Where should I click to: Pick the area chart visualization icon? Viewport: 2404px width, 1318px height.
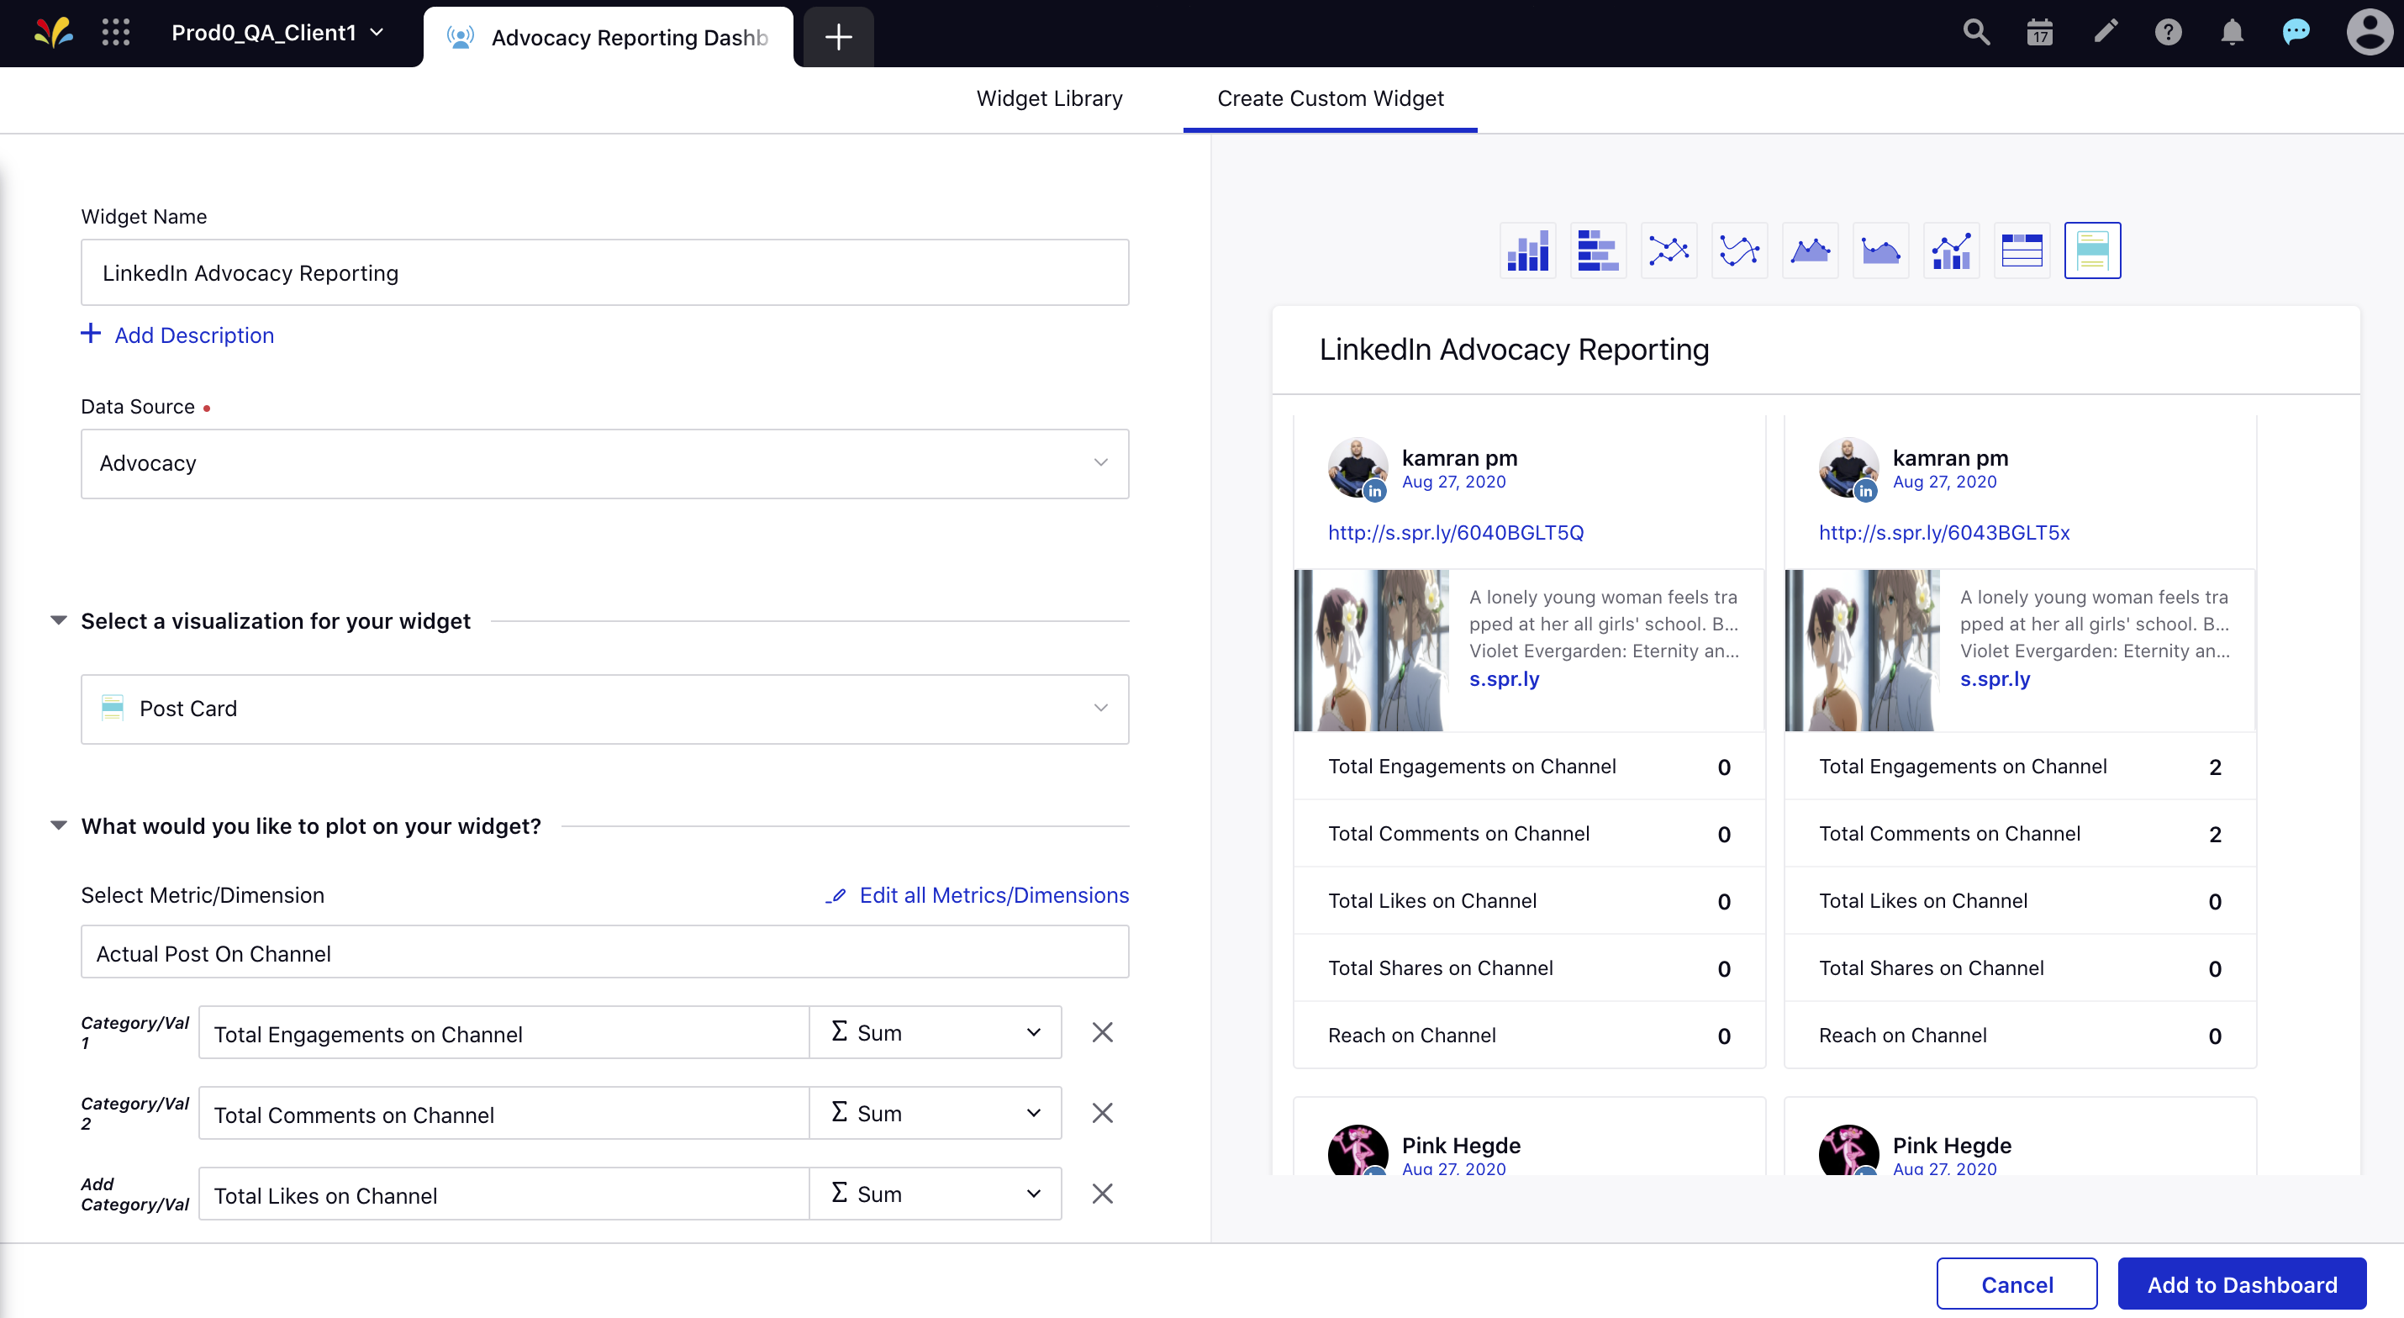1810,250
